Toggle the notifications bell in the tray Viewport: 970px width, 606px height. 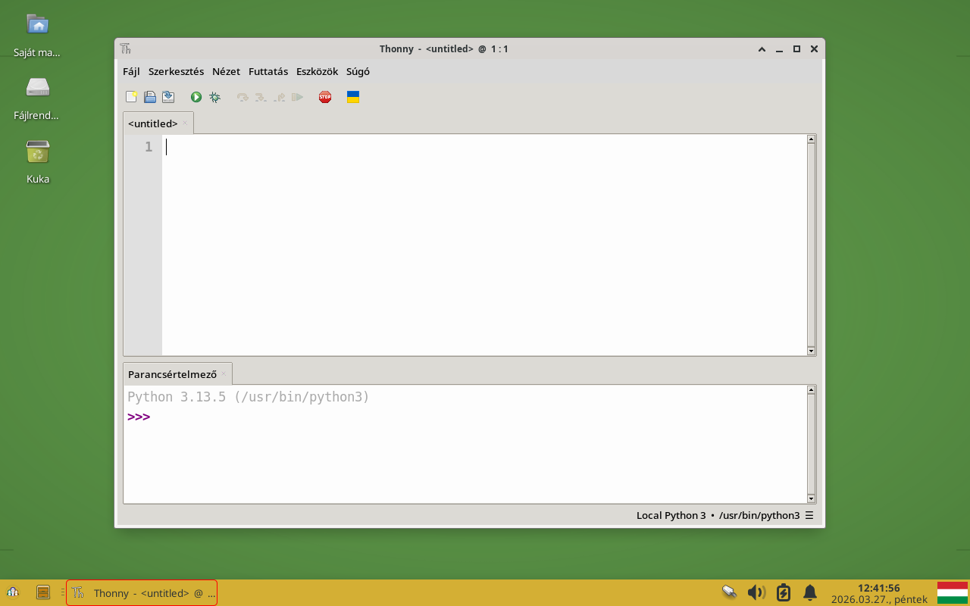tap(810, 592)
